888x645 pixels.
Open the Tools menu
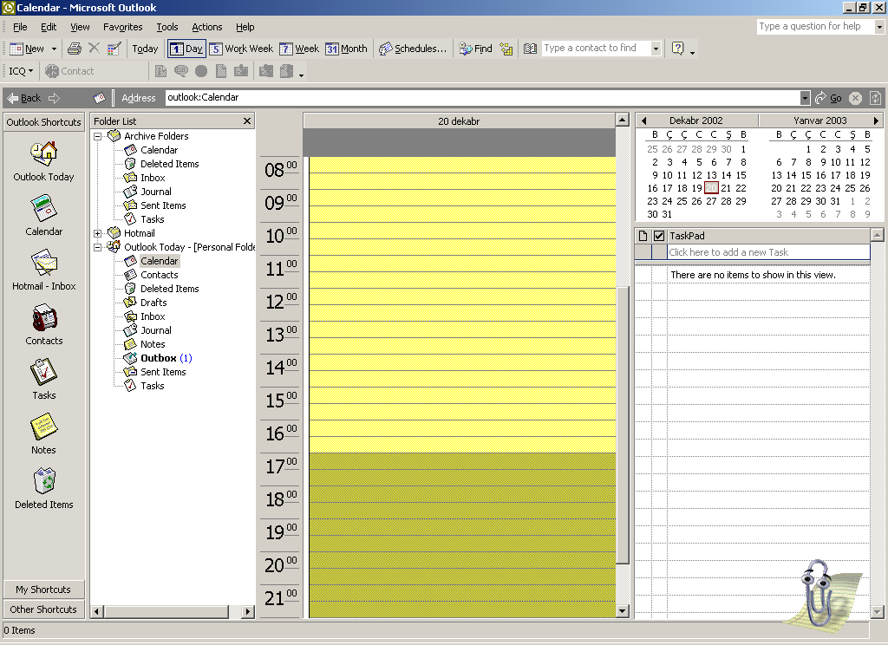[167, 27]
